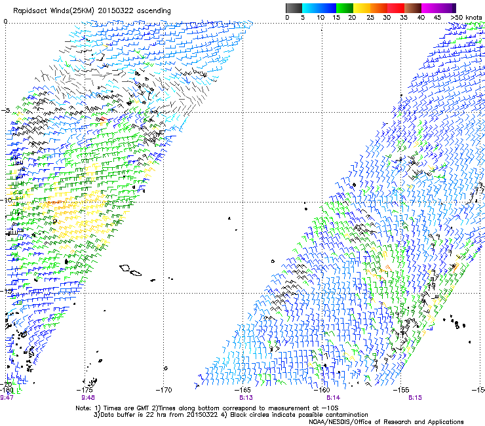Click the '-170' longitude axis label
The height and width of the screenshot is (426, 485).
[x=164, y=390]
